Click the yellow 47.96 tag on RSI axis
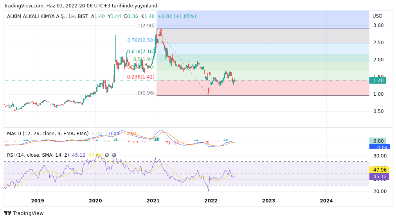Image resolution: width=396 pixels, height=220 pixels. click(x=379, y=170)
